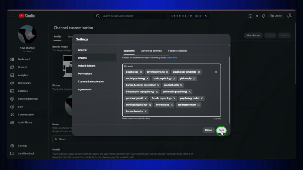Viewport: 303px width, 170px height.
Task: Remove the 'psychology facts' keyword chip
Action: (167, 72)
